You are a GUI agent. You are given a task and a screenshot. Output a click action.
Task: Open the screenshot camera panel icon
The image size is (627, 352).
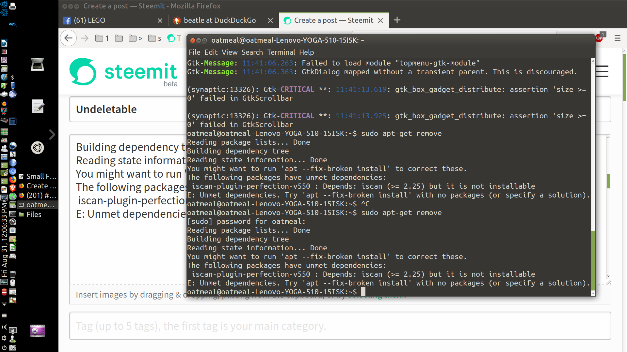[13, 348]
